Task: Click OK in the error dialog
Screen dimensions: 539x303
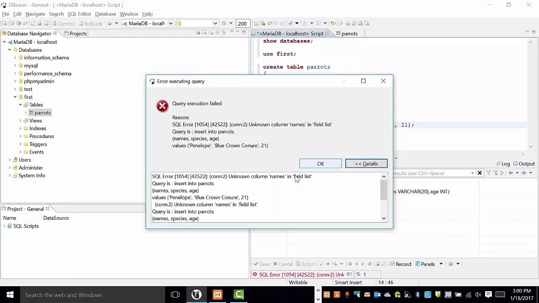Action: pyautogui.click(x=320, y=164)
